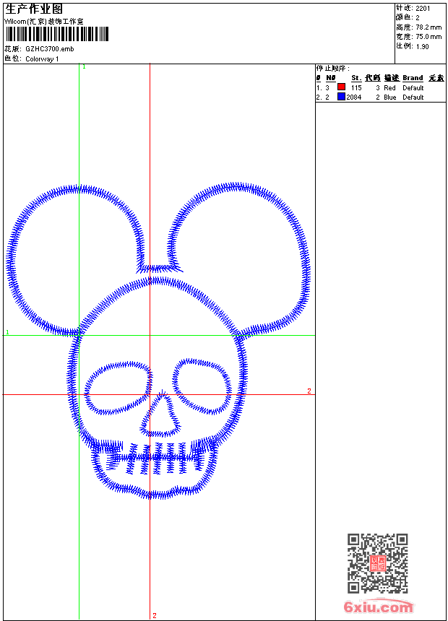Click the QR code image

coord(377,563)
